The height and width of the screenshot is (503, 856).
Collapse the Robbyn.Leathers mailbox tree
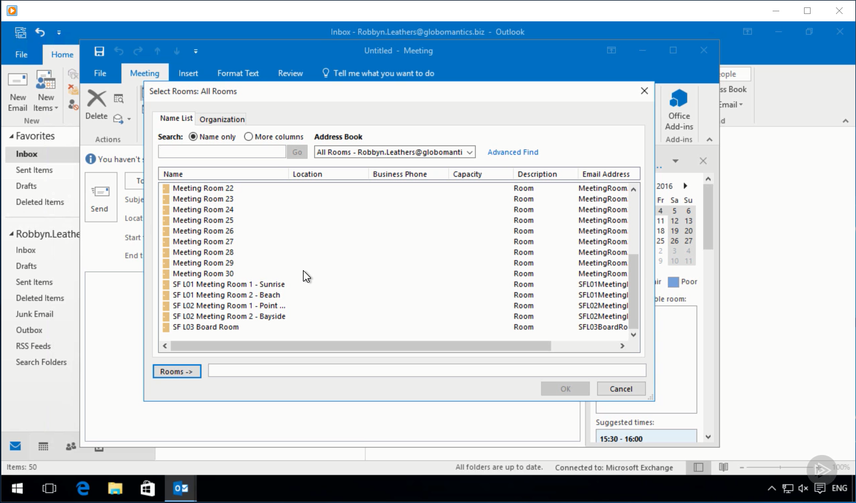[x=11, y=234]
